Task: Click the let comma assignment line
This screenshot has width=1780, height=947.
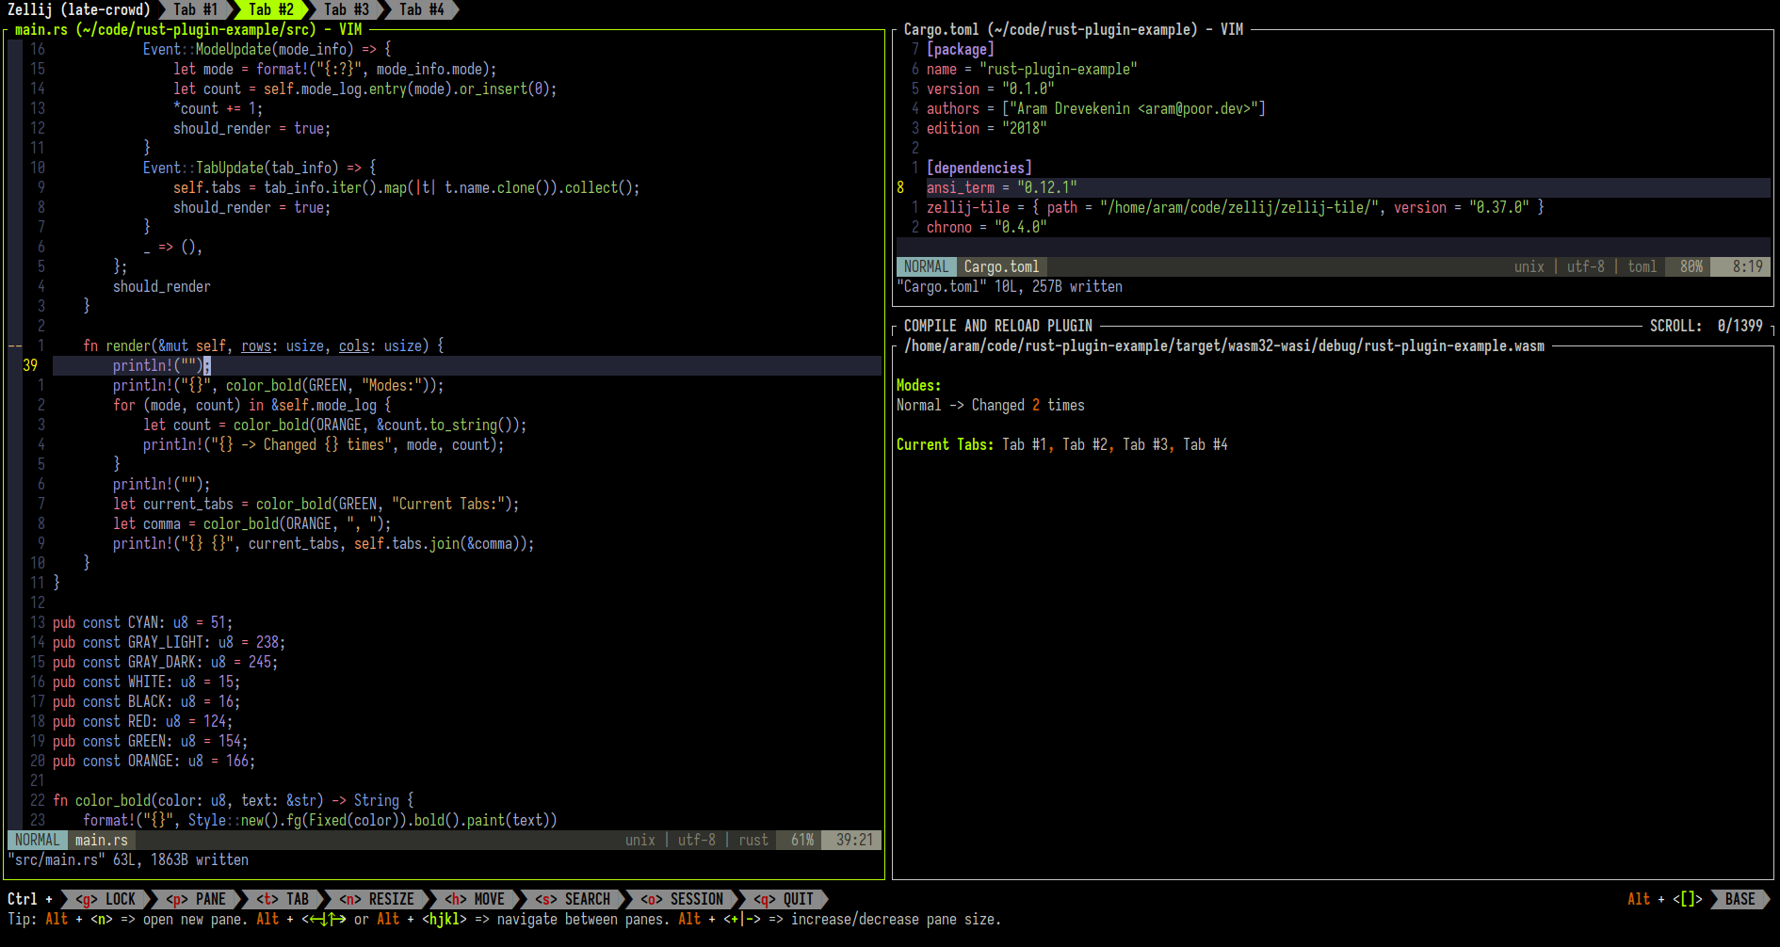Action: tap(252, 523)
